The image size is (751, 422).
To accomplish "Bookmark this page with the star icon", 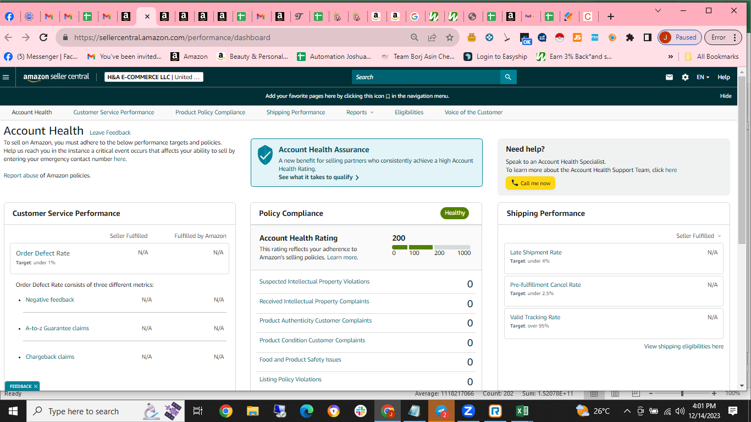I will 450,37.
